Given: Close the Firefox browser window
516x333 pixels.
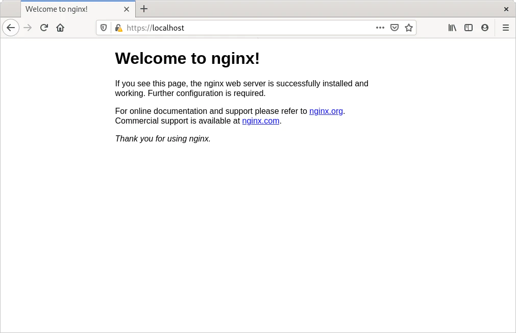Looking at the screenshot, I should tap(506, 9).
